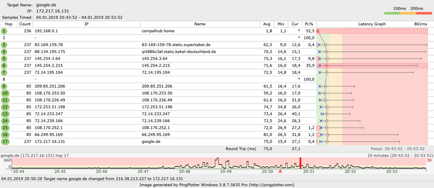The image size is (434, 188).
Task: Click hop 4 number badge
Action: tap(4, 52)
